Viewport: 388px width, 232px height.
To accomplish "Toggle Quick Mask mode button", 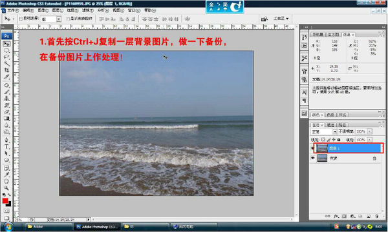I will 6,211.
